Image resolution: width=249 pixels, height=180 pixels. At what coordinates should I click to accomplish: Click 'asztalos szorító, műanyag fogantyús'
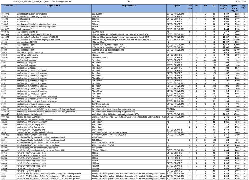tap(32, 16)
